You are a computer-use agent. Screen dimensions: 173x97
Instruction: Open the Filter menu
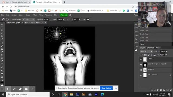coord(35,15)
